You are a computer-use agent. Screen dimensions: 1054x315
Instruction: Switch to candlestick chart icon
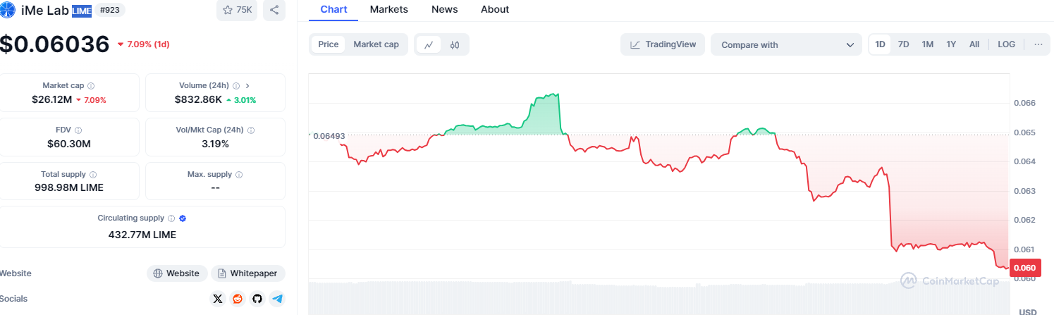(x=455, y=44)
